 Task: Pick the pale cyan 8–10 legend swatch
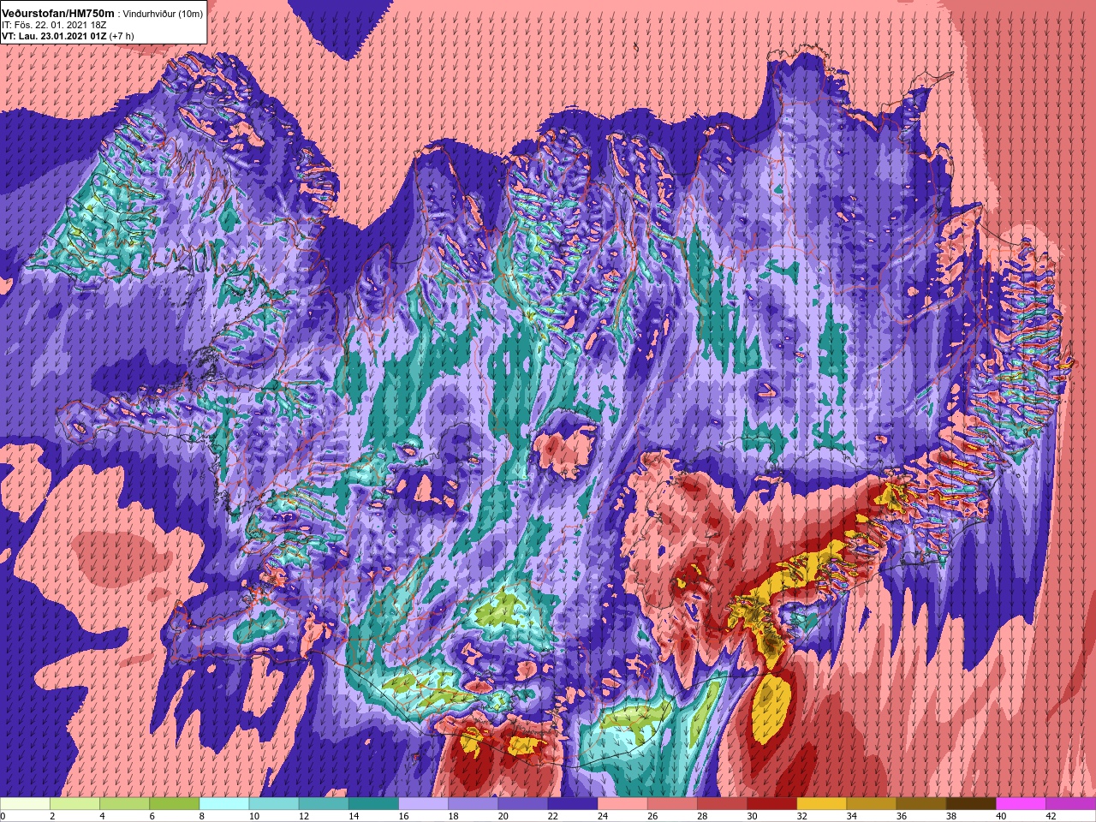click(223, 804)
